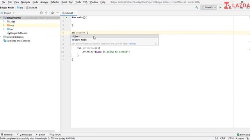
Task: Open the Build menu
Action: click(x=64, y=2)
